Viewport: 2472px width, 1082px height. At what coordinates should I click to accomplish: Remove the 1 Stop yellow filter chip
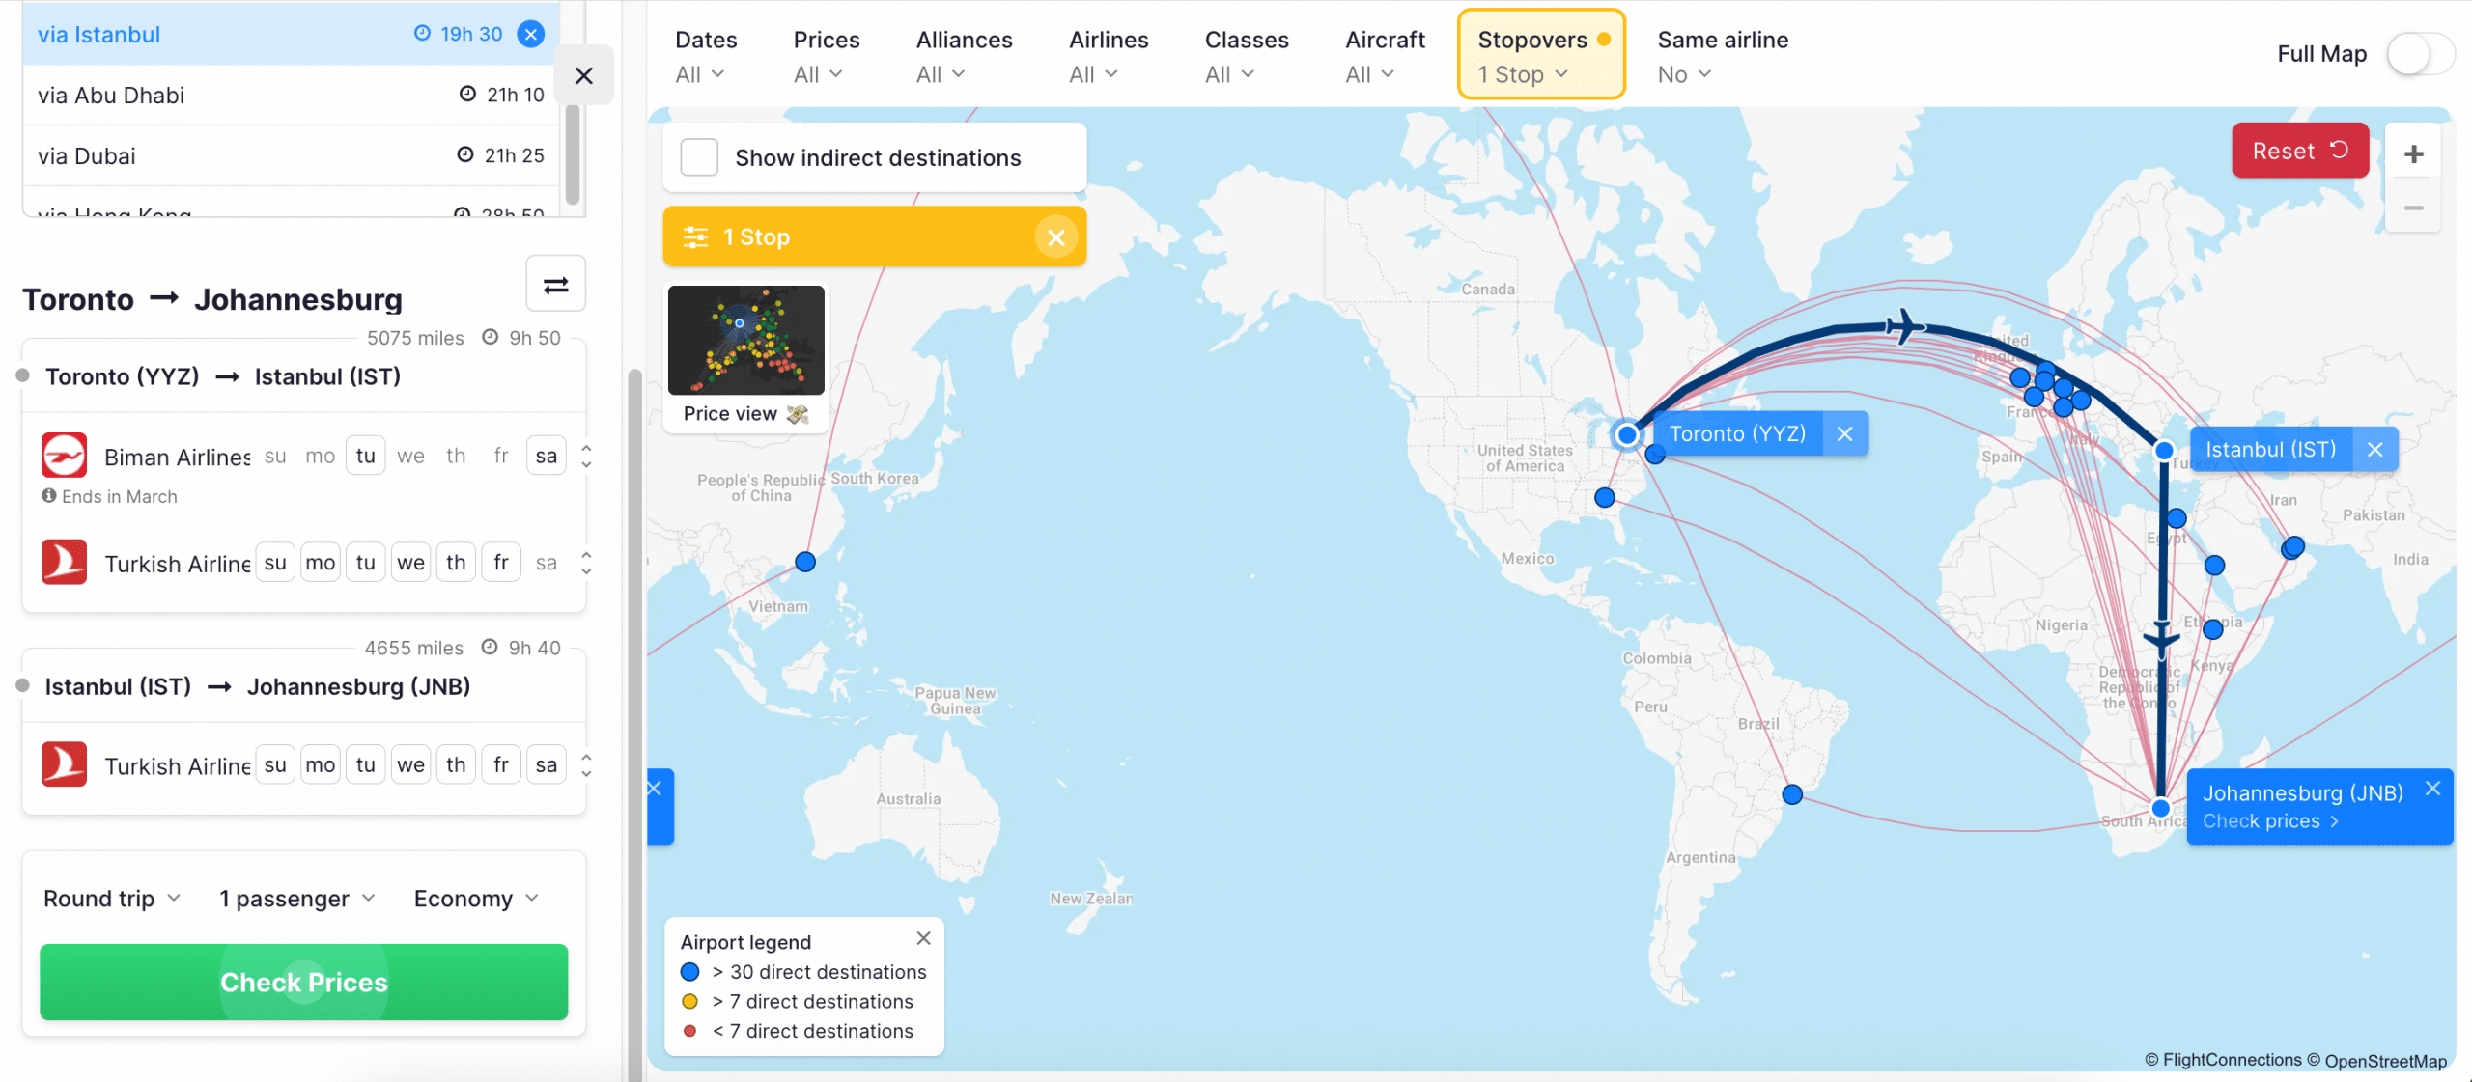pyautogui.click(x=1055, y=237)
